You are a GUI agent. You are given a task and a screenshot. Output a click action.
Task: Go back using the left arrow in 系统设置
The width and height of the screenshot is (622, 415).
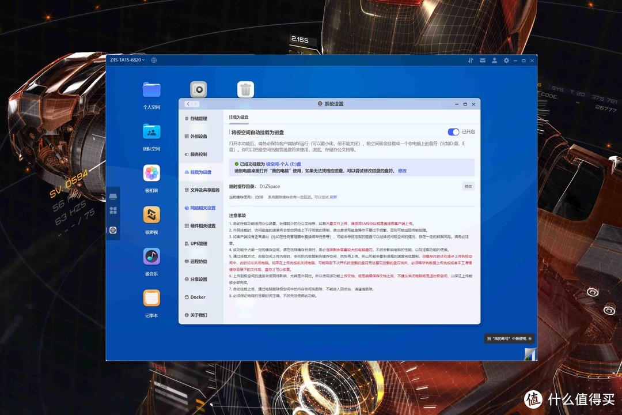point(188,104)
